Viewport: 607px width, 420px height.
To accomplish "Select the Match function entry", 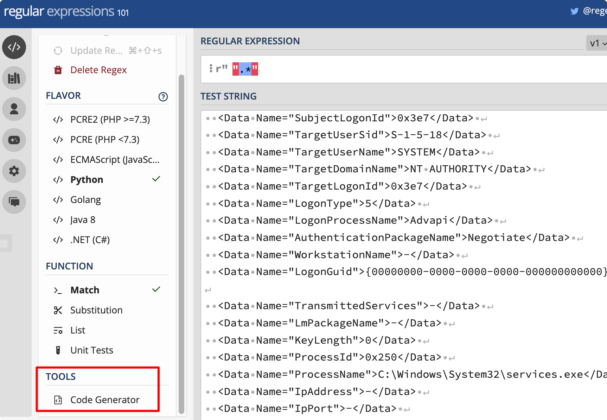I will tap(85, 290).
